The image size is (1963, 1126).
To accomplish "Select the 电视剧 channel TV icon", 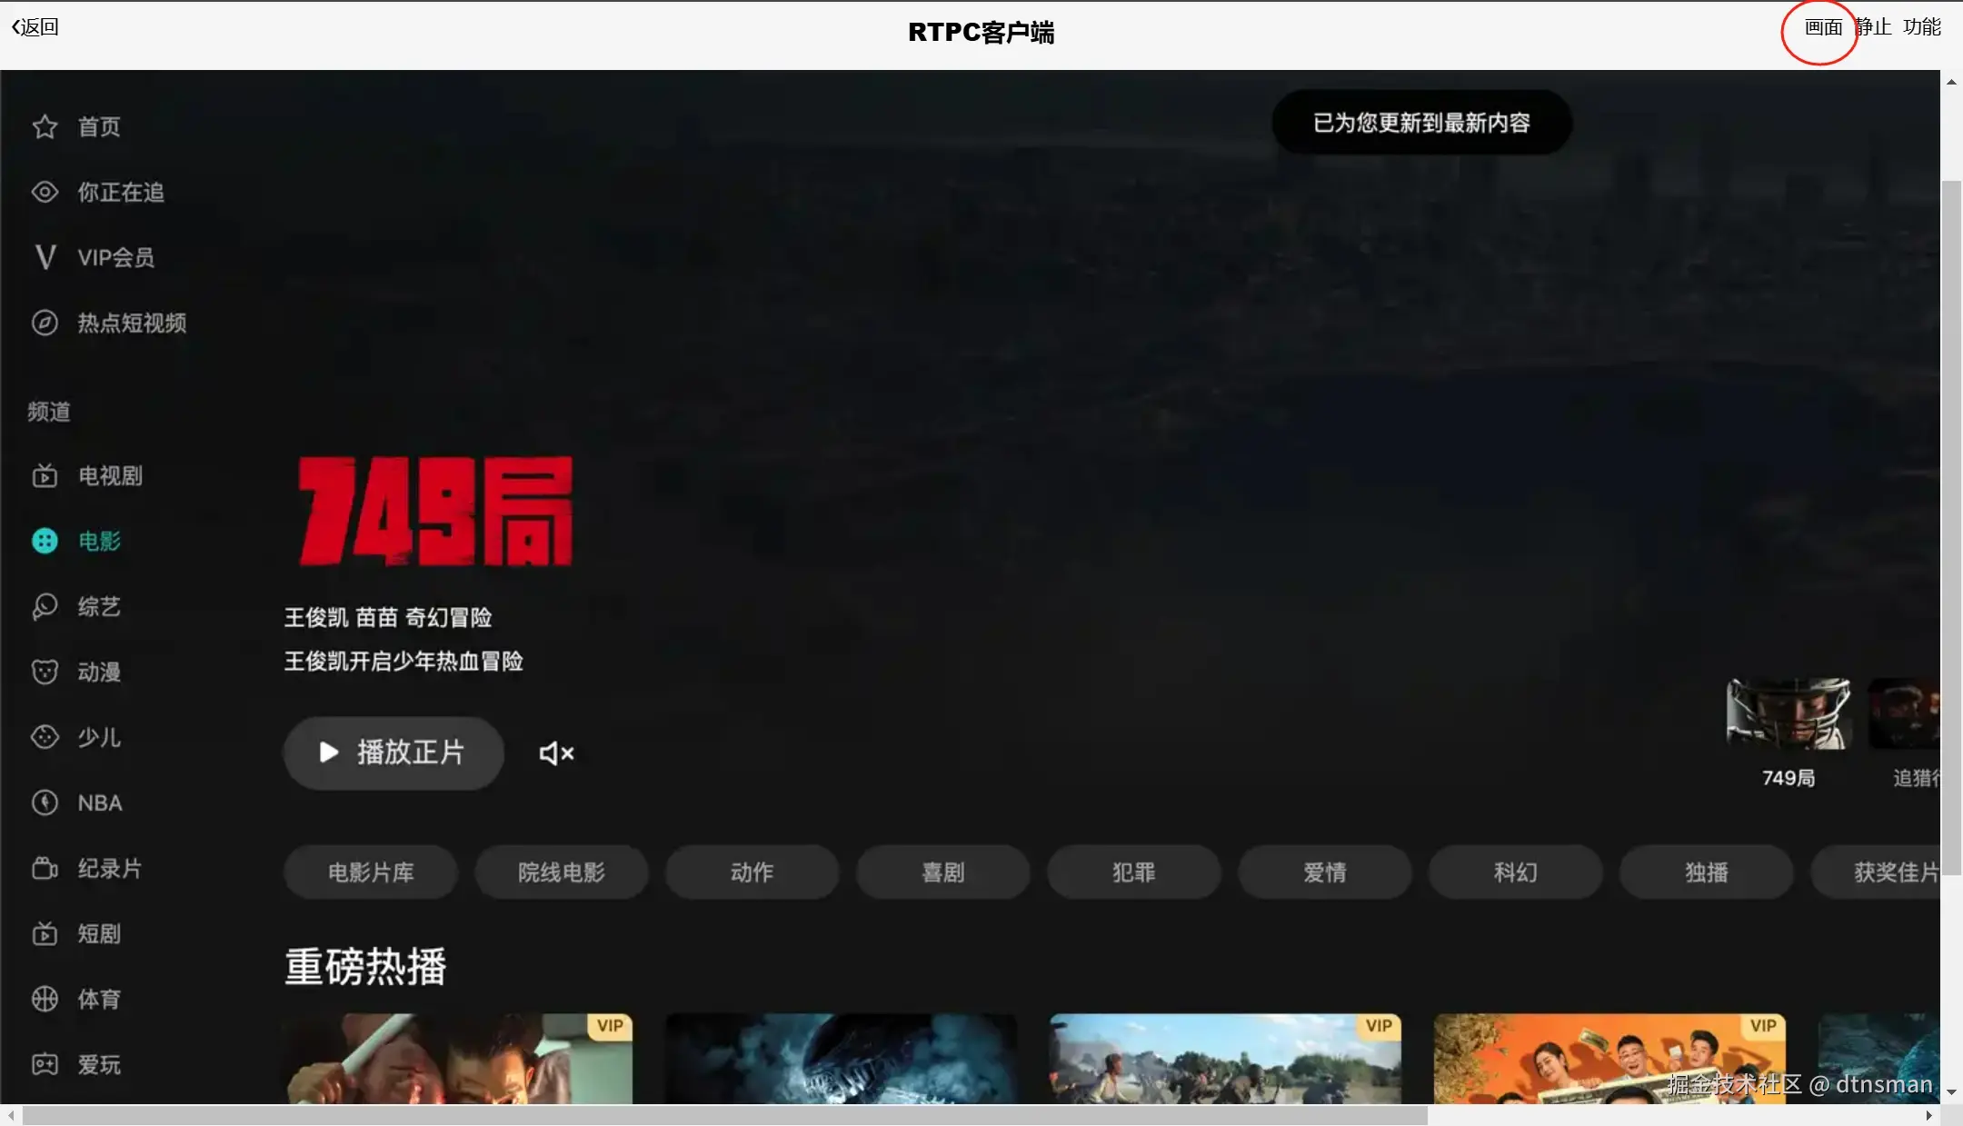I will pyautogui.click(x=45, y=475).
